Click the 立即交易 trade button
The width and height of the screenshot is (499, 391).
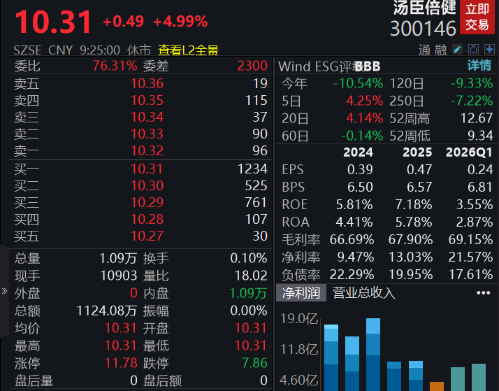point(477,17)
